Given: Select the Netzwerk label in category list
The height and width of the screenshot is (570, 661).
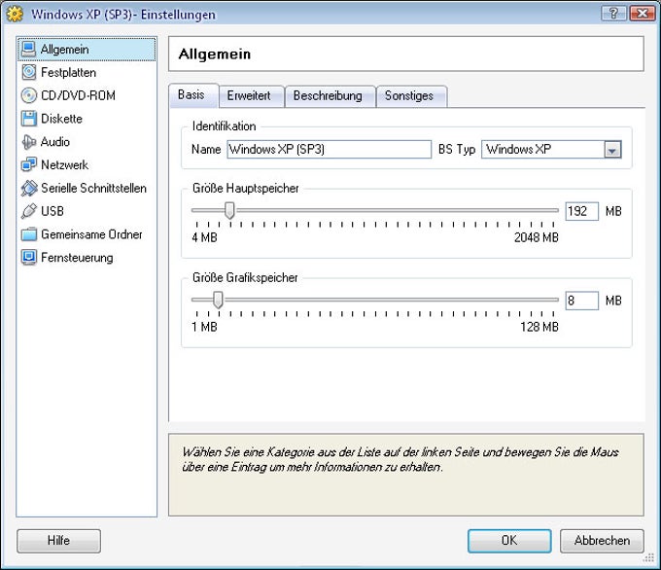Looking at the screenshot, I should (64, 165).
